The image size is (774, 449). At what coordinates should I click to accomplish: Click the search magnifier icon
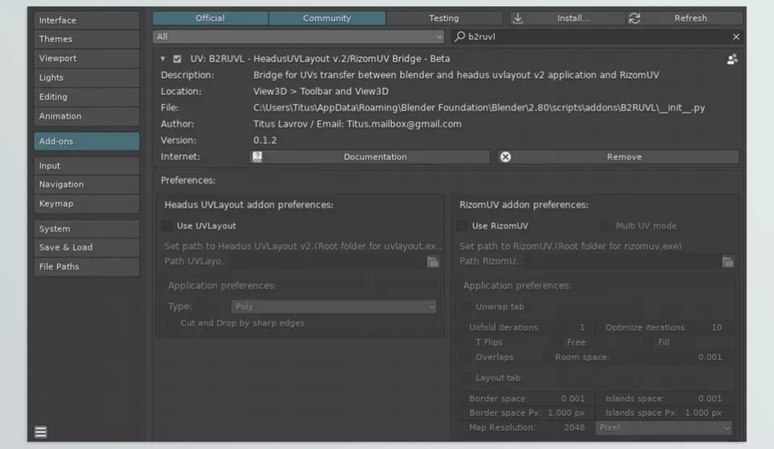click(x=460, y=36)
